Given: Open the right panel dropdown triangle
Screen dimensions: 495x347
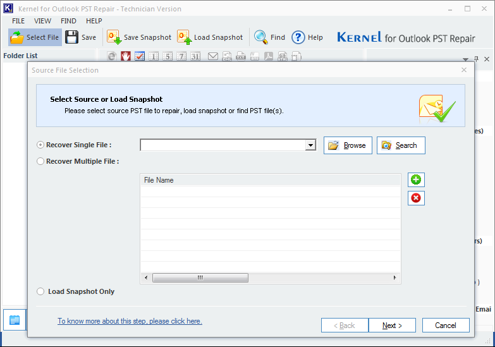Looking at the screenshot, I should [x=465, y=59].
